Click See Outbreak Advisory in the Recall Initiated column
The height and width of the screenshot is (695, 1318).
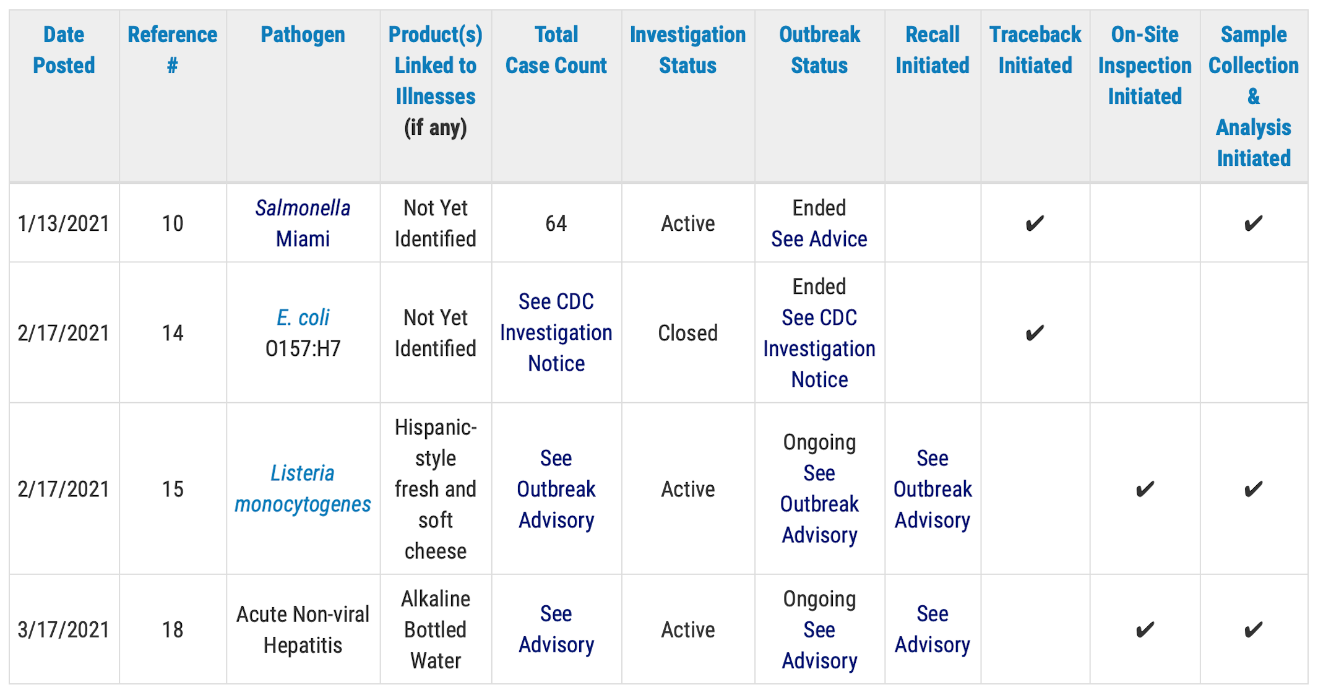coord(932,489)
